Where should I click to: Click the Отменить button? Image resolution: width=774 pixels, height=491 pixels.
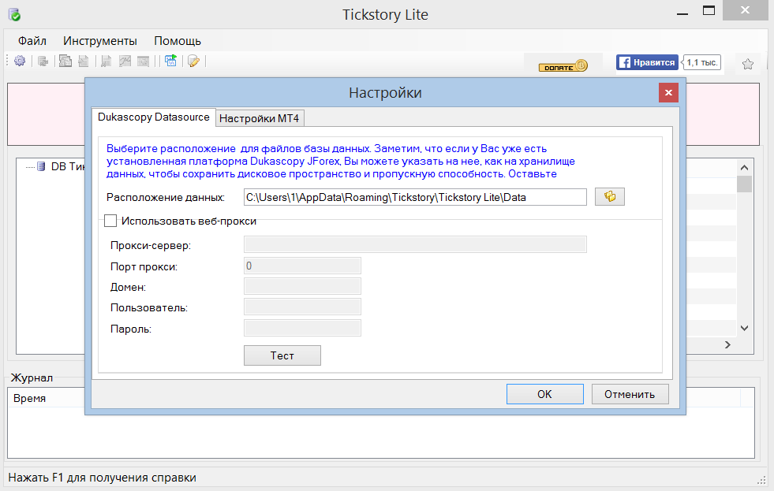pos(630,394)
